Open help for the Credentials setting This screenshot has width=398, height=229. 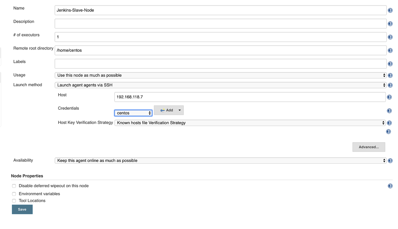point(389,111)
